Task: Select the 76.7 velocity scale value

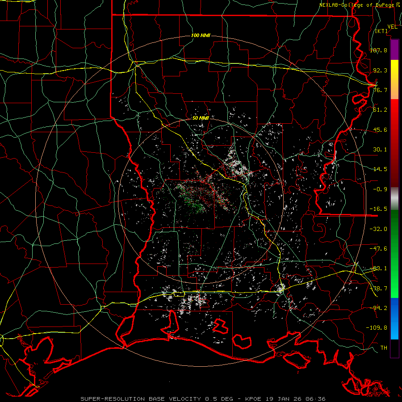Action: 380,90
